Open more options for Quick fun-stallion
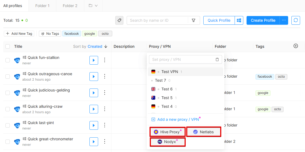This screenshot has height=152, width=305. pos(105,60)
